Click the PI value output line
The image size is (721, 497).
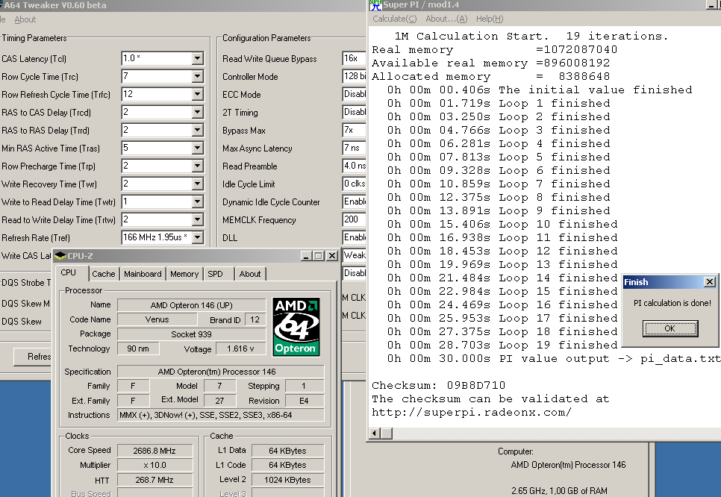pyautogui.click(x=553, y=359)
